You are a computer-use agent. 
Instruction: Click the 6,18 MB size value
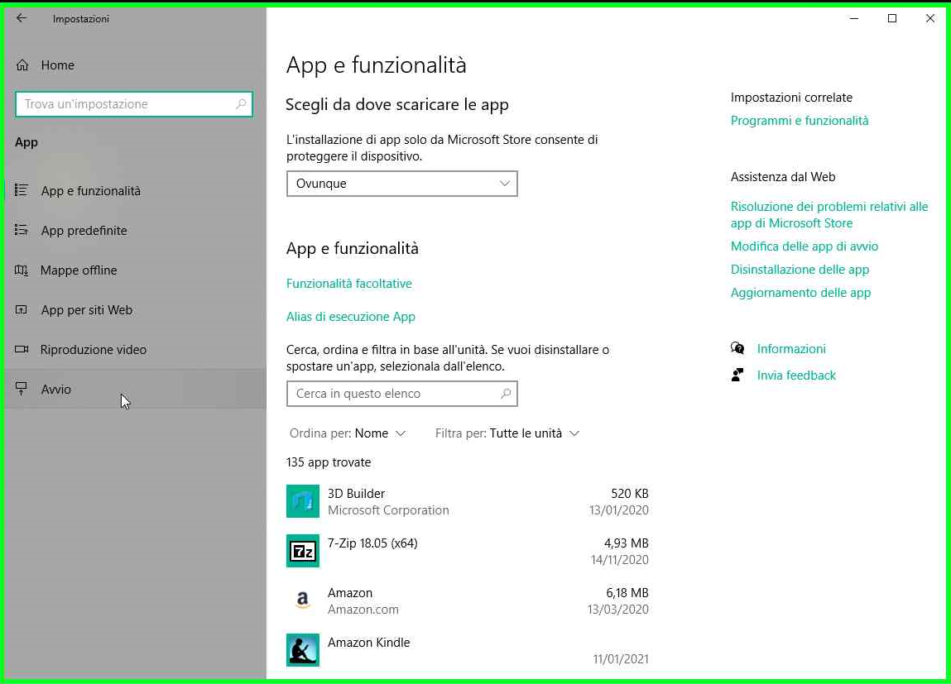pyautogui.click(x=627, y=592)
